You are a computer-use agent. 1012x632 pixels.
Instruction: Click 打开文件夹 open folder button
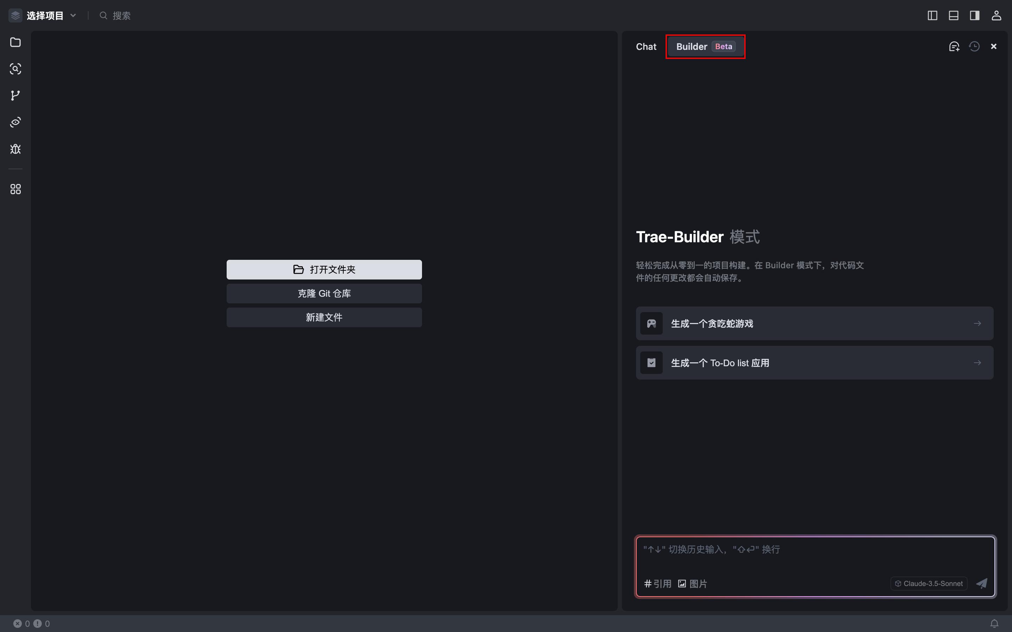coord(324,269)
